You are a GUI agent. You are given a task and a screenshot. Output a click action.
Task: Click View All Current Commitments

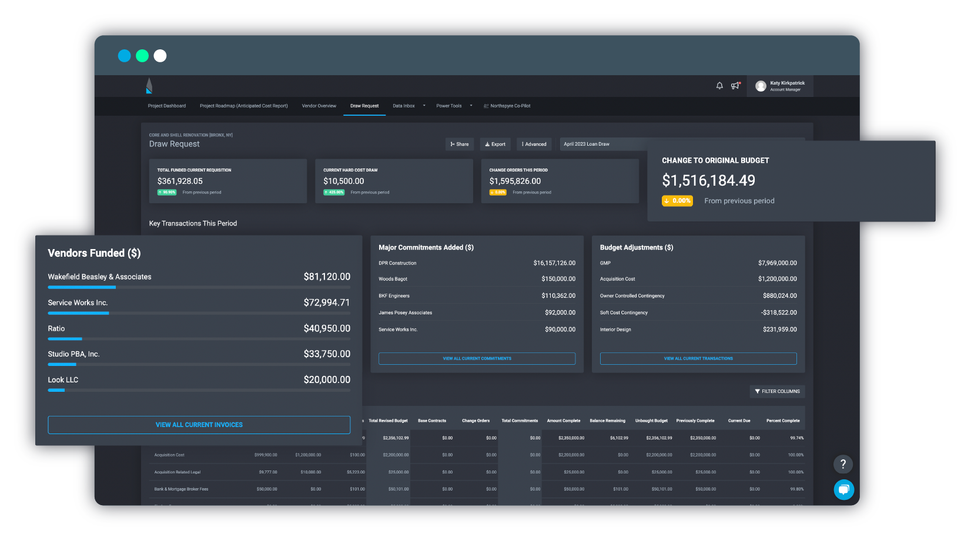pyautogui.click(x=477, y=358)
